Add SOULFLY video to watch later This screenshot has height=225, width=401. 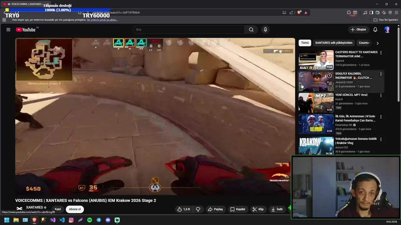point(329,76)
